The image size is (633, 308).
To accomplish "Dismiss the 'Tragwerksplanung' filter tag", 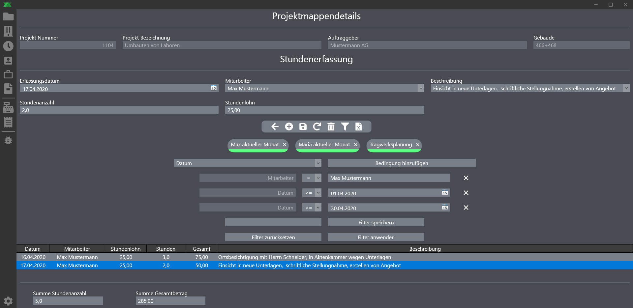I will coord(418,144).
